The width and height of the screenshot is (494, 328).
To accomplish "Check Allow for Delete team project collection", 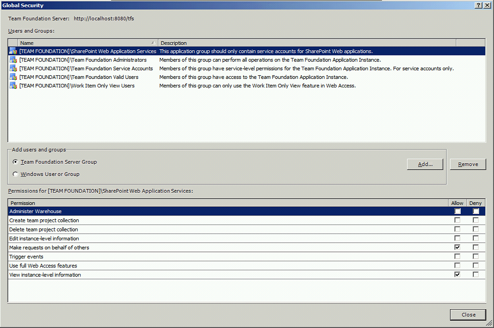I will [x=457, y=229].
